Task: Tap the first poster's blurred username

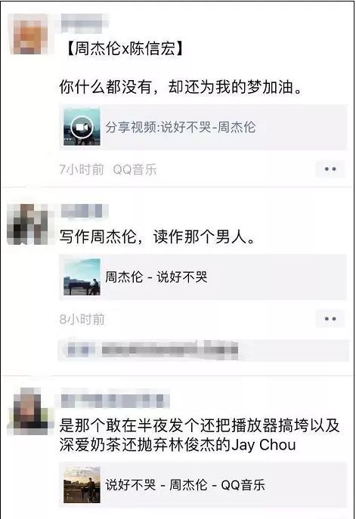Action: pos(84,23)
